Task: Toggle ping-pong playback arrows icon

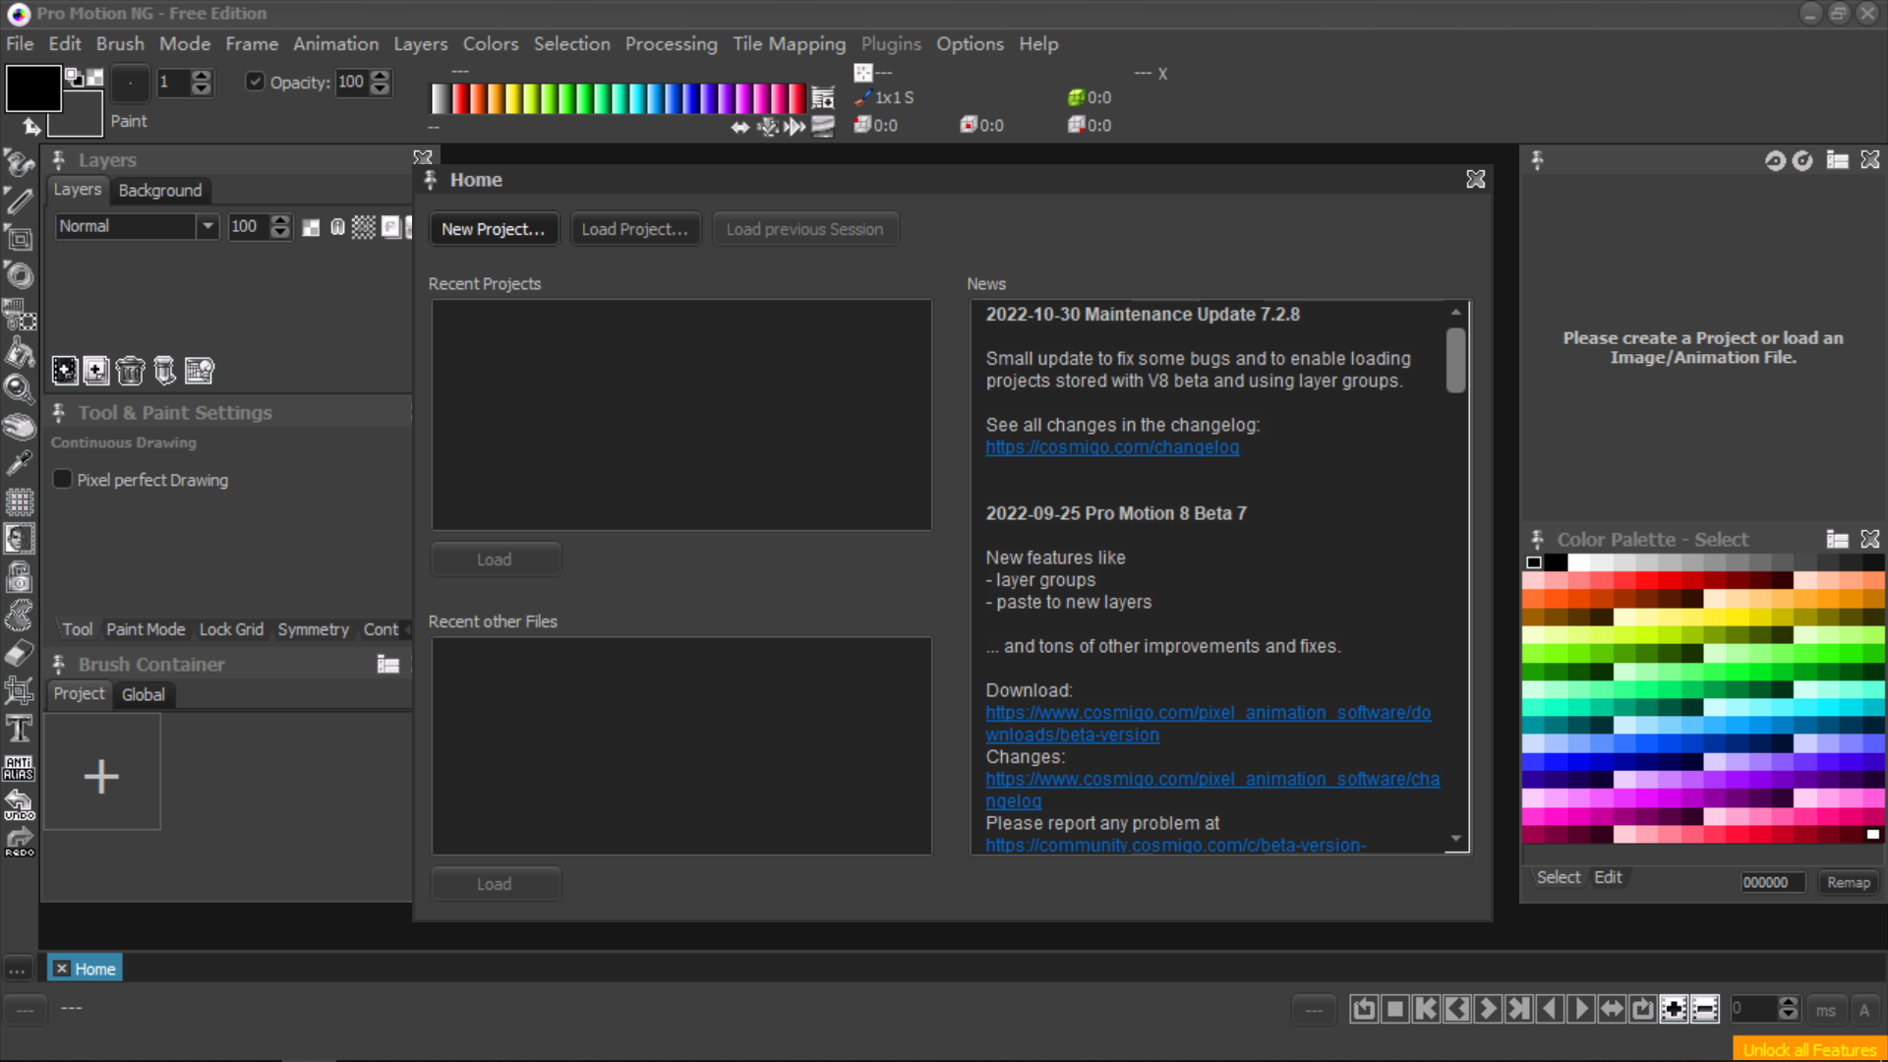Action: [x=1613, y=1009]
